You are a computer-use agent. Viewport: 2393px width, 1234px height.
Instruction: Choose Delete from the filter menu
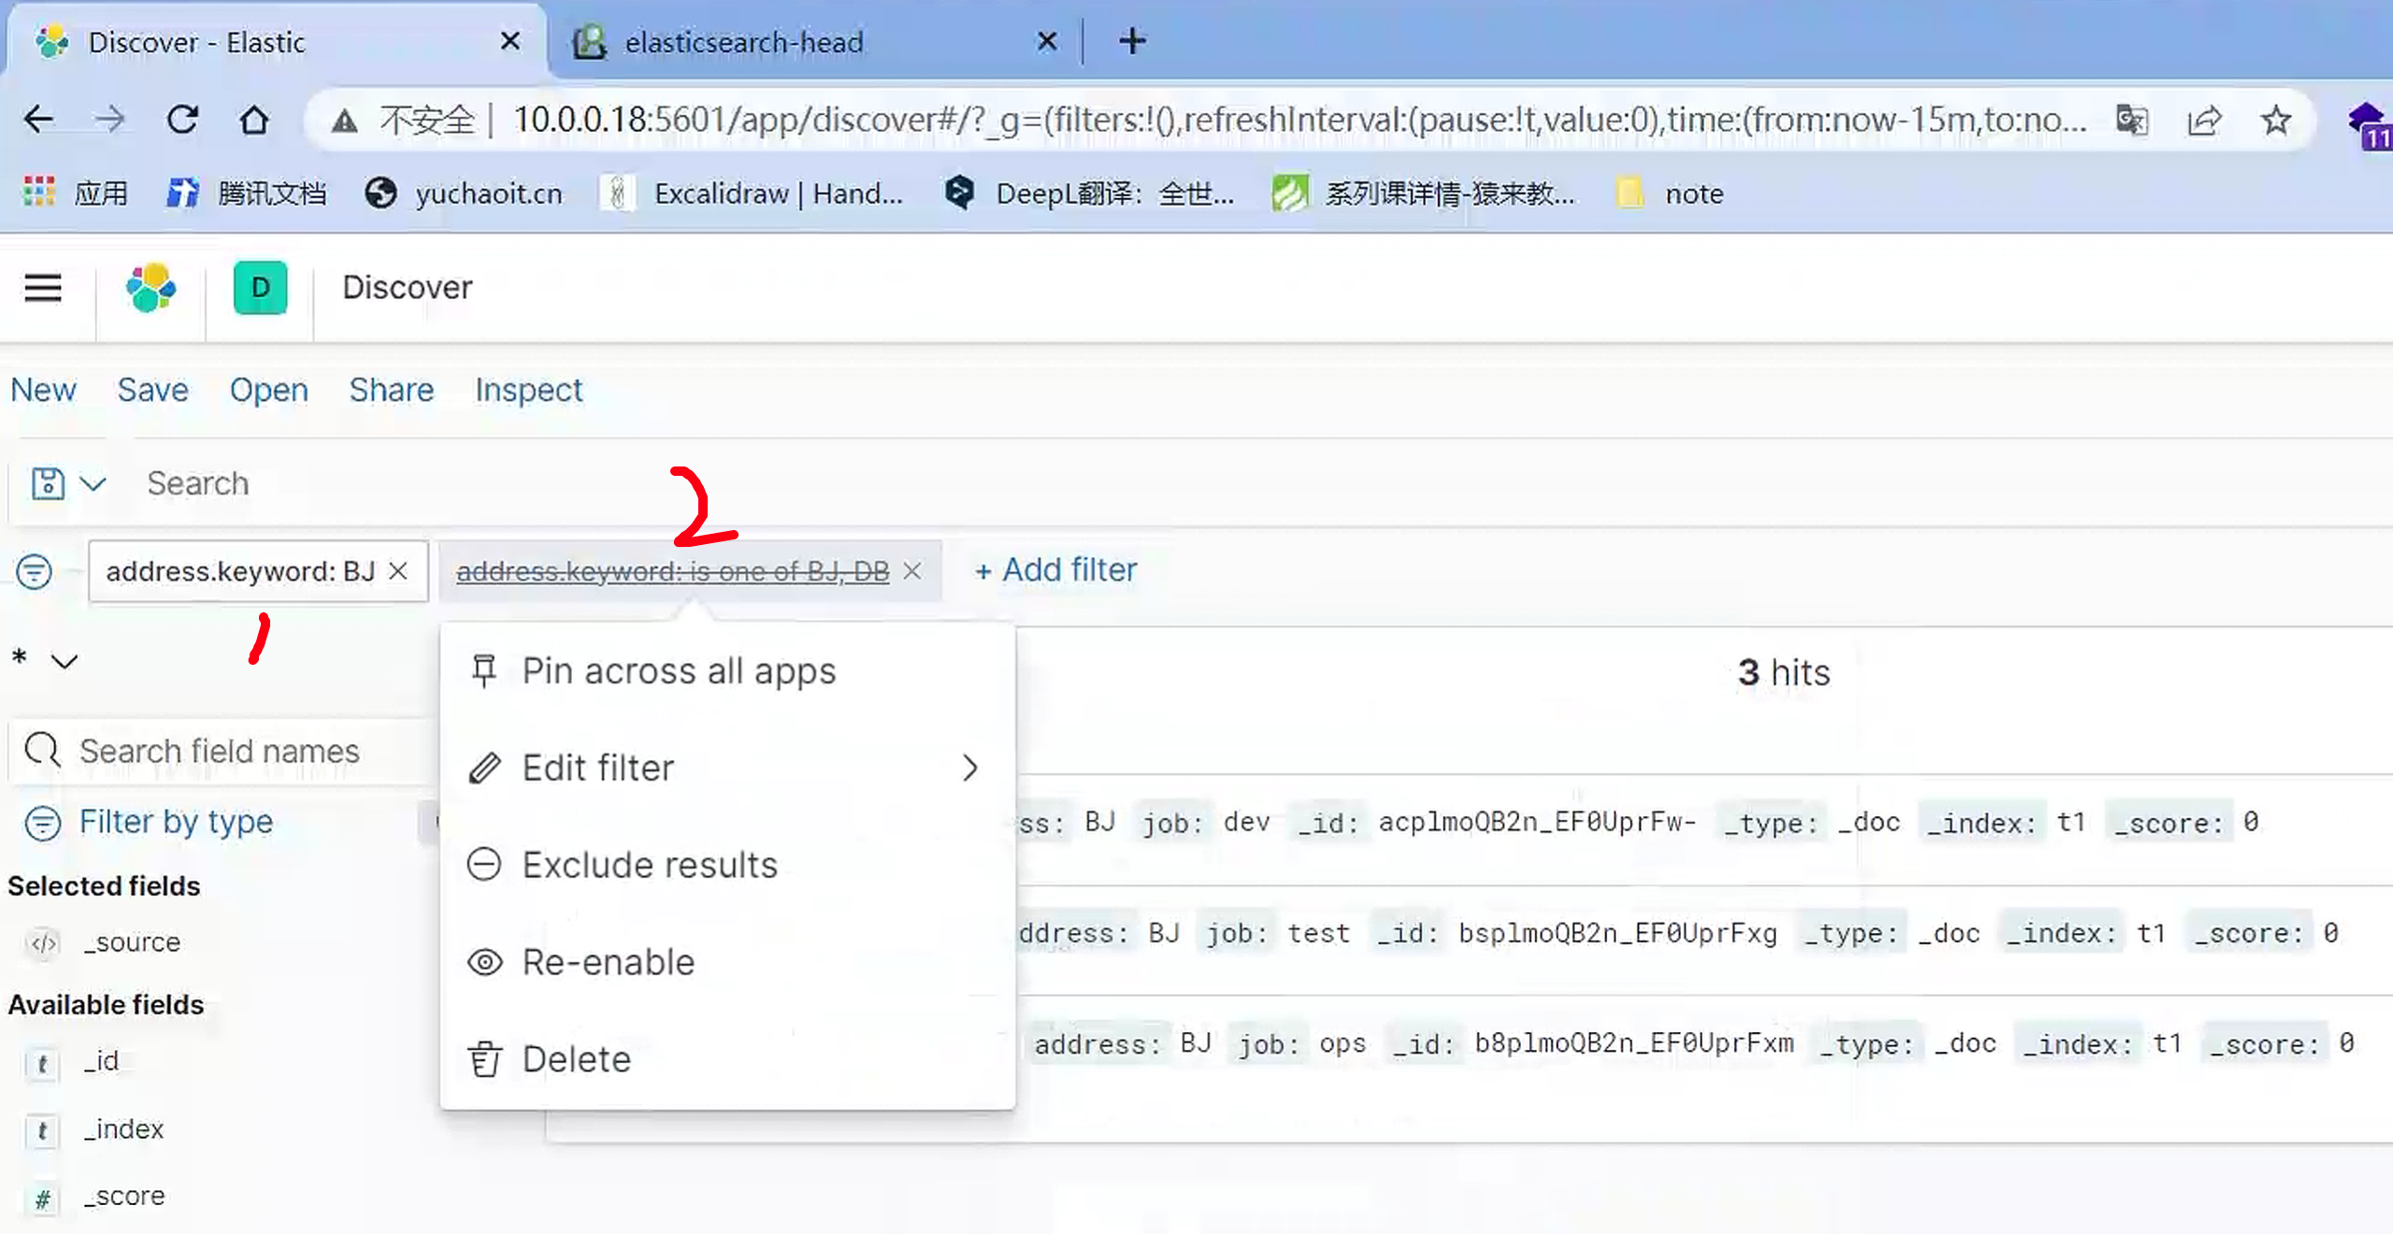tap(576, 1059)
